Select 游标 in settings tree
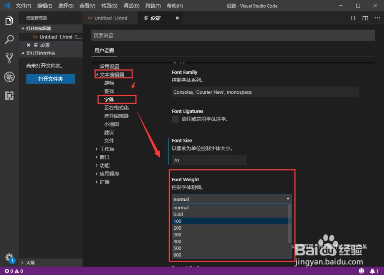The height and width of the screenshot is (275, 384). pyautogui.click(x=109, y=83)
